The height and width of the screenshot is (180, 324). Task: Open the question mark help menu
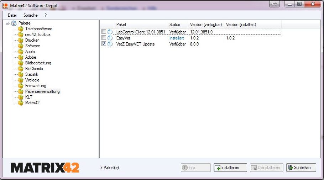[x=46, y=15]
